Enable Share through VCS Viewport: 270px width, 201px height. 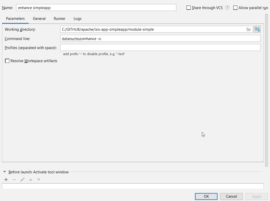[189, 8]
